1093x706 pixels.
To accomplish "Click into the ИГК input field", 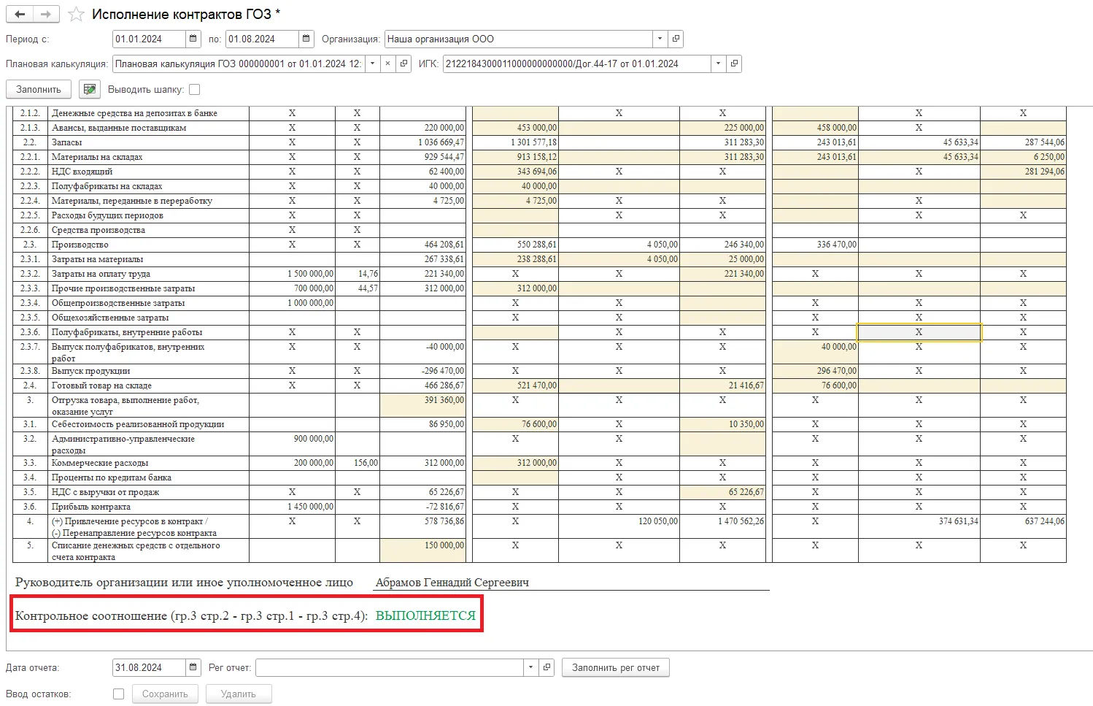I will point(577,64).
